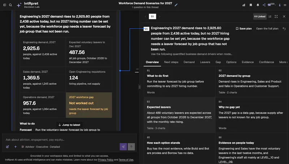Click the Q1 marker beside plan summary
289x164 pixels.
pyautogui.click(x=146, y=29)
